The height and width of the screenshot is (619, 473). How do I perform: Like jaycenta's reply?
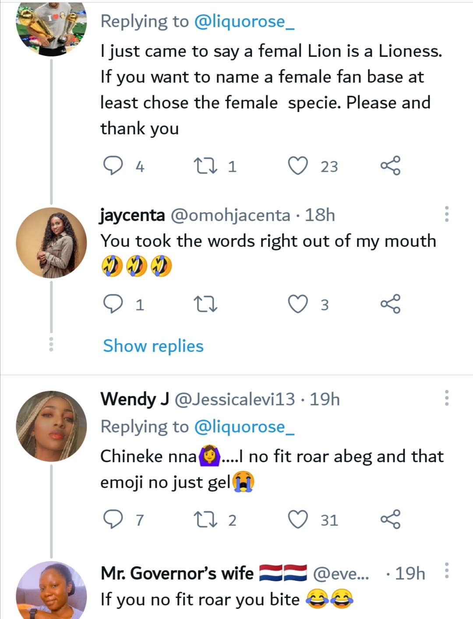coord(298,304)
